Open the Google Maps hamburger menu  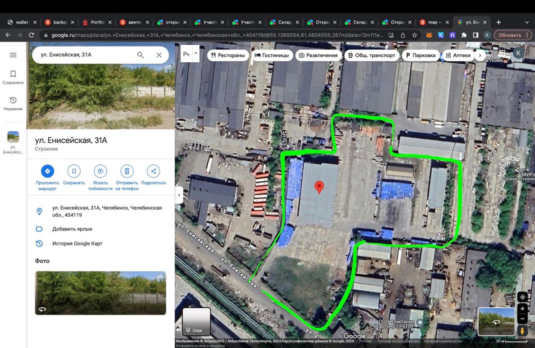point(13,55)
